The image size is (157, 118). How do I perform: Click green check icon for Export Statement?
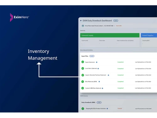83,62
